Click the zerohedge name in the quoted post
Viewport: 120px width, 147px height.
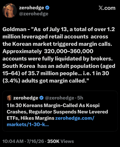[x=26, y=98]
